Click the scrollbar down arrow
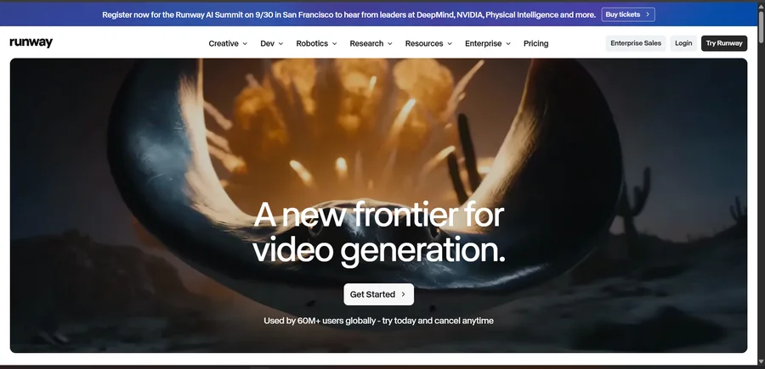Screen dimensions: 765x369 point(761,361)
